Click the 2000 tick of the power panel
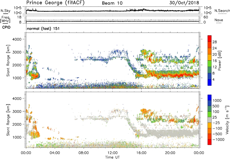The image size is (230, 159). (17, 65)
